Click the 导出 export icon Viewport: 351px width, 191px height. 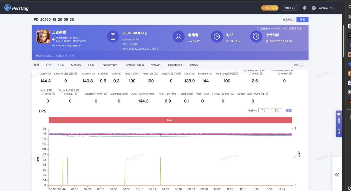(302, 65)
